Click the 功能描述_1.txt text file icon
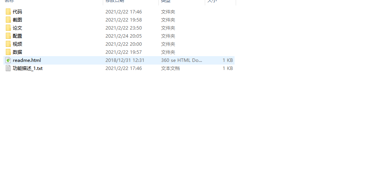Image resolution: width=369 pixels, height=173 pixels. pyautogui.click(x=8, y=68)
